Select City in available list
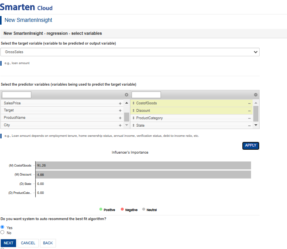Viewport: 287px width, 249px height. pyautogui.click(x=62, y=125)
